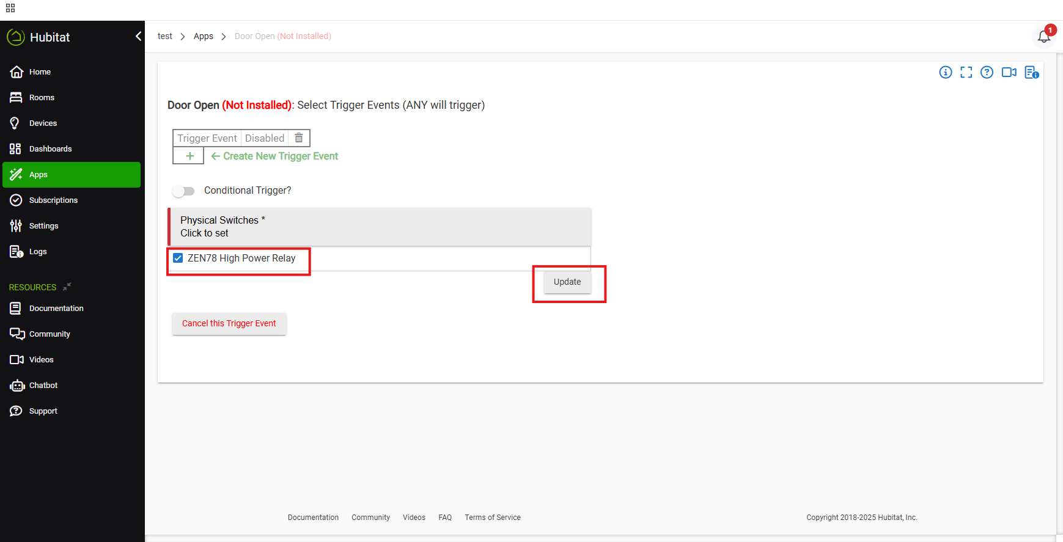Click the 'Trigger Event' table cell
Screen dimensions: 1063x542
click(x=207, y=138)
